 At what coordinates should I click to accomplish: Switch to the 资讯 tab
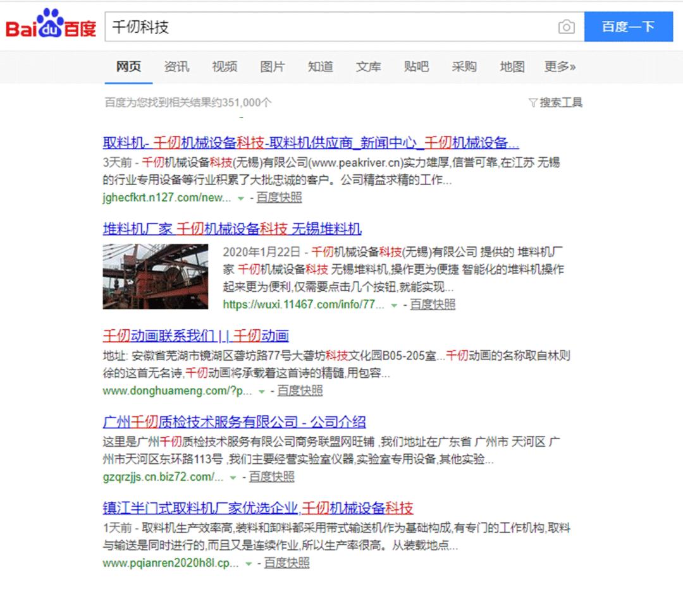[x=176, y=66]
